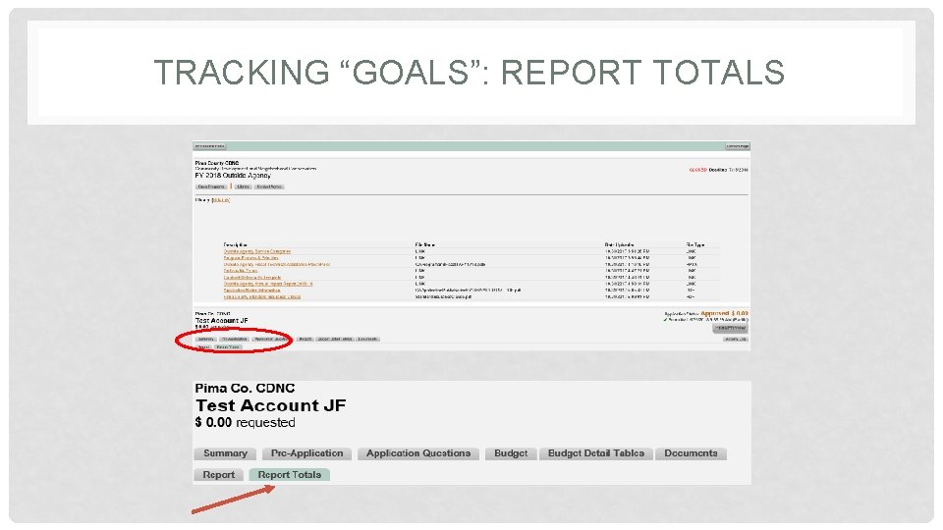Open the Outside Agency Service Categories link
This screenshot has width=943, height=530.
[256, 251]
